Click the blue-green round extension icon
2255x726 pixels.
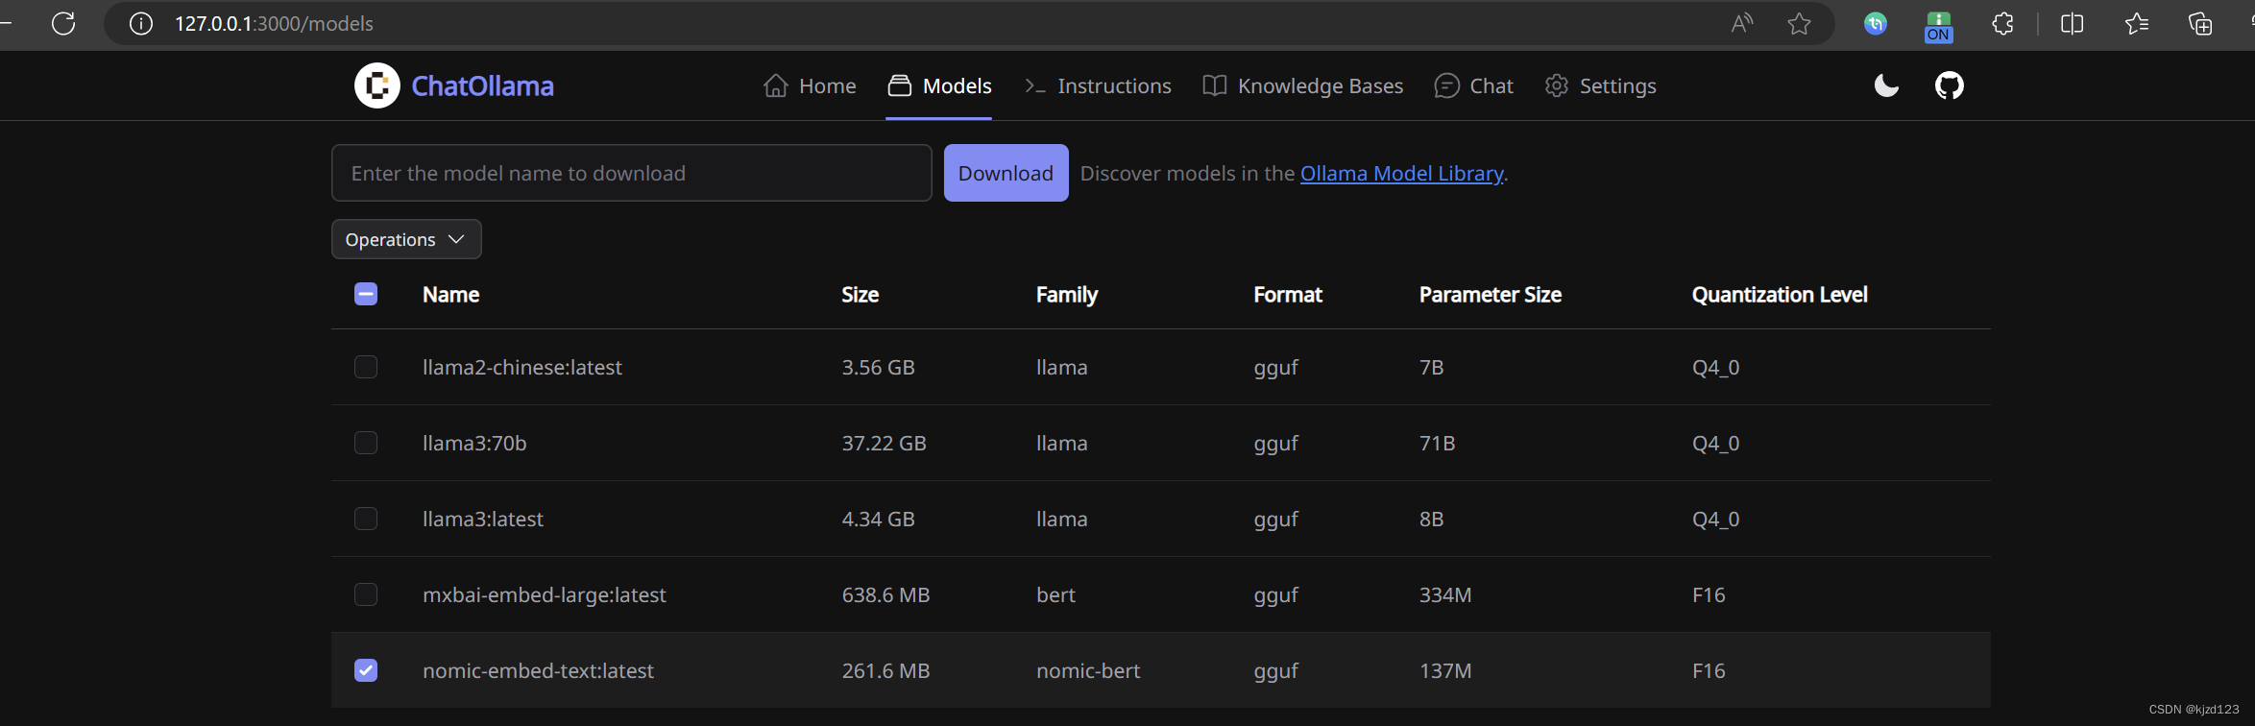point(1876,23)
